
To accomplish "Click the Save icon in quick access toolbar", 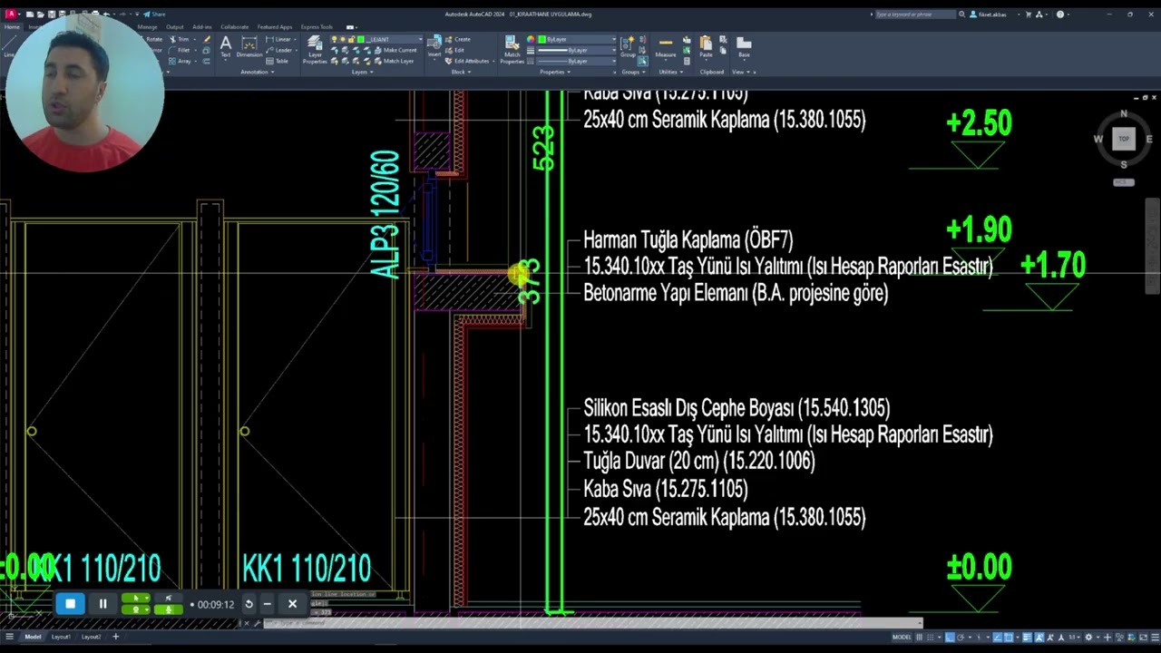I will [53, 15].
